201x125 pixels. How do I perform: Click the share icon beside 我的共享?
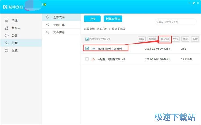(47, 25)
